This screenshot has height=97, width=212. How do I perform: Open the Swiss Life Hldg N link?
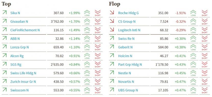click(23, 73)
